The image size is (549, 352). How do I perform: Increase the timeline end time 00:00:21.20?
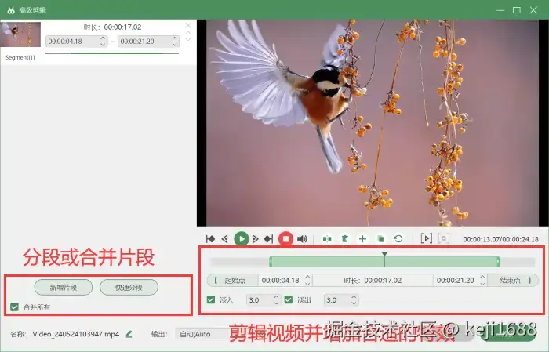click(482, 277)
